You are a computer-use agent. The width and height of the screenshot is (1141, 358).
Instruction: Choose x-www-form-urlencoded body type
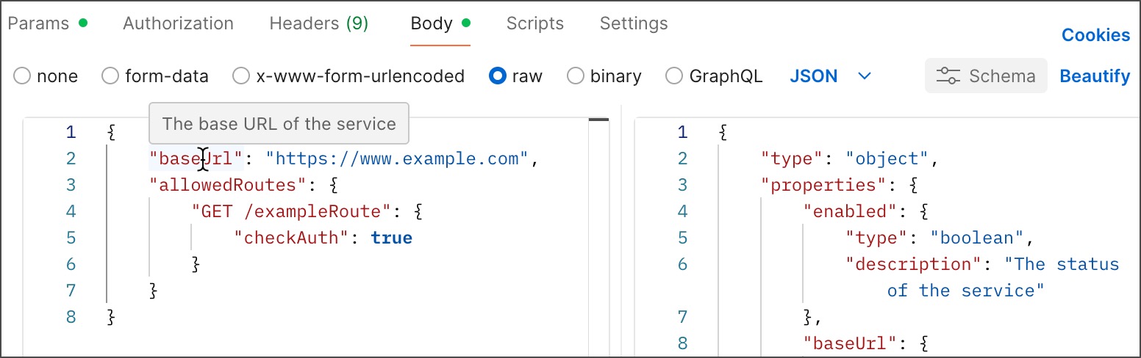348,76
